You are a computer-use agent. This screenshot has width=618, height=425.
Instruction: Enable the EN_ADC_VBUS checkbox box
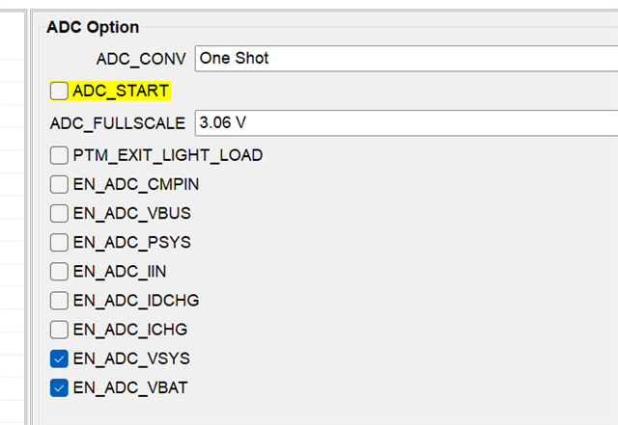[x=59, y=213]
